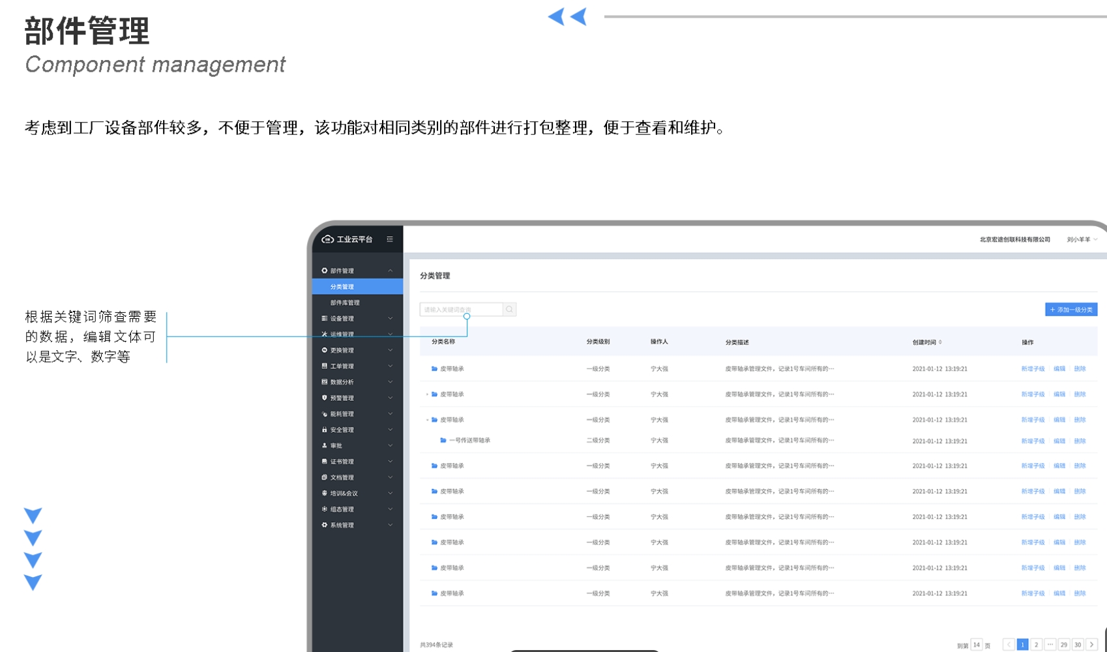The image size is (1107, 652).
Task: Click the magnifier search icon button
Action: pos(510,310)
